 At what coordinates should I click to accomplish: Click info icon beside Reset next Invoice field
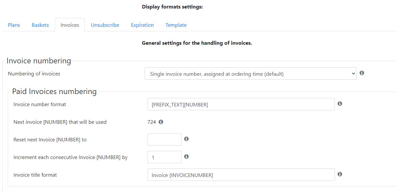coord(186,139)
